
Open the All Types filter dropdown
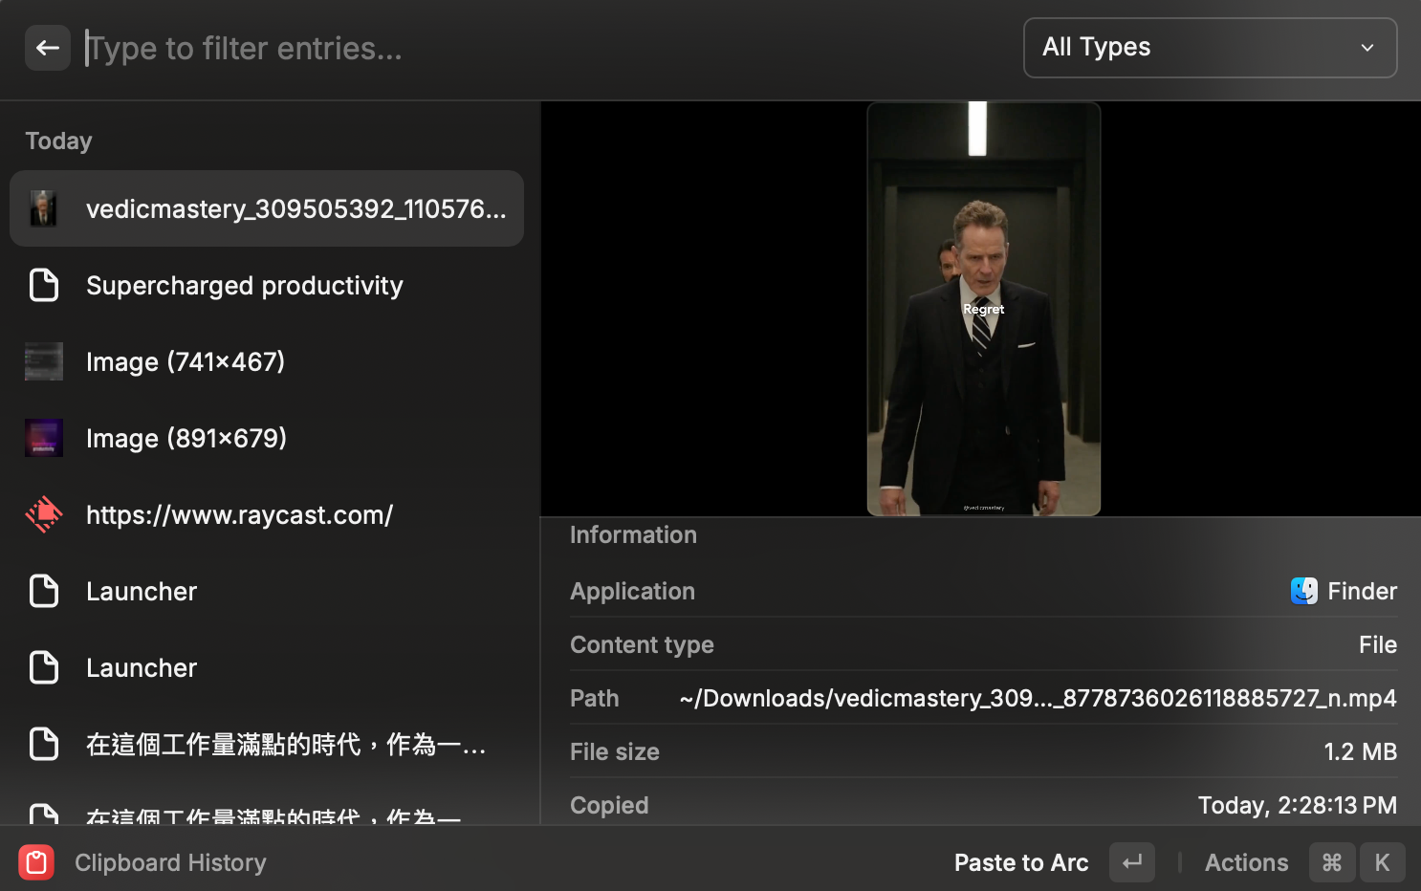coord(1209,48)
